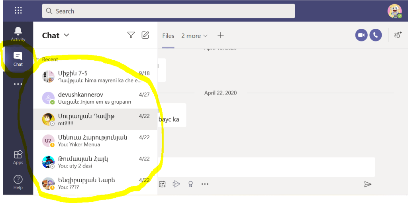This screenshot has width=408, height=203.
Task: Open the devushkannerov chat
Action: pyautogui.click(x=95, y=98)
